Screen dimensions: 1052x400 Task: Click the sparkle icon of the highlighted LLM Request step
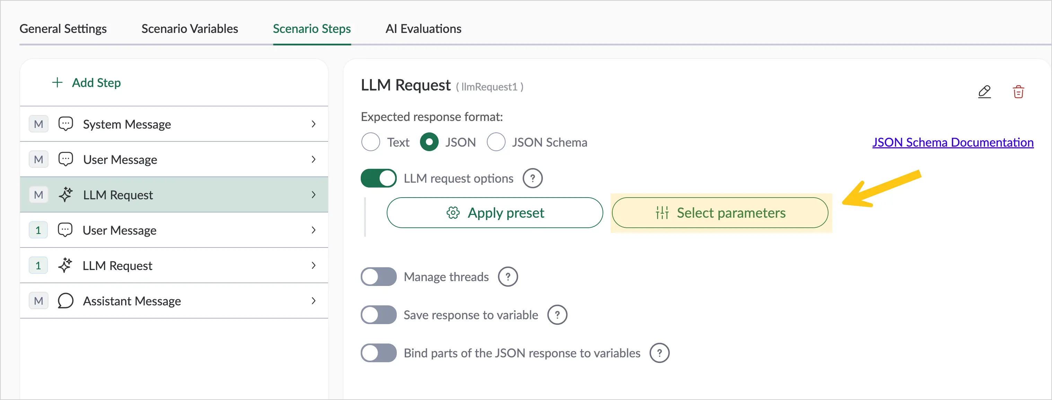(x=65, y=194)
